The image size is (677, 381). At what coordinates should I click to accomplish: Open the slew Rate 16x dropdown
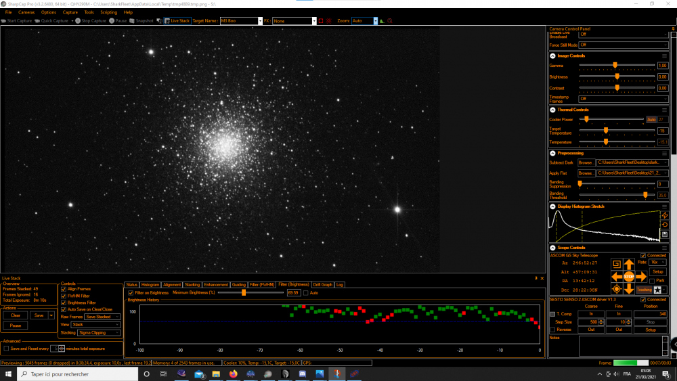point(657,262)
